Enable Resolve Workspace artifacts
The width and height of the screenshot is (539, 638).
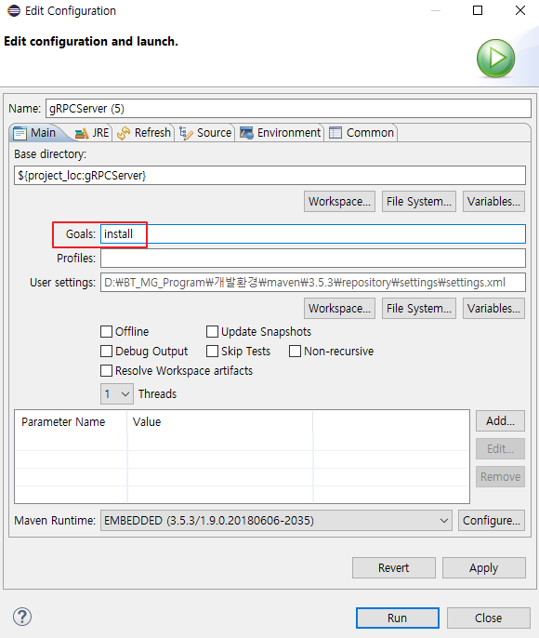click(x=106, y=371)
